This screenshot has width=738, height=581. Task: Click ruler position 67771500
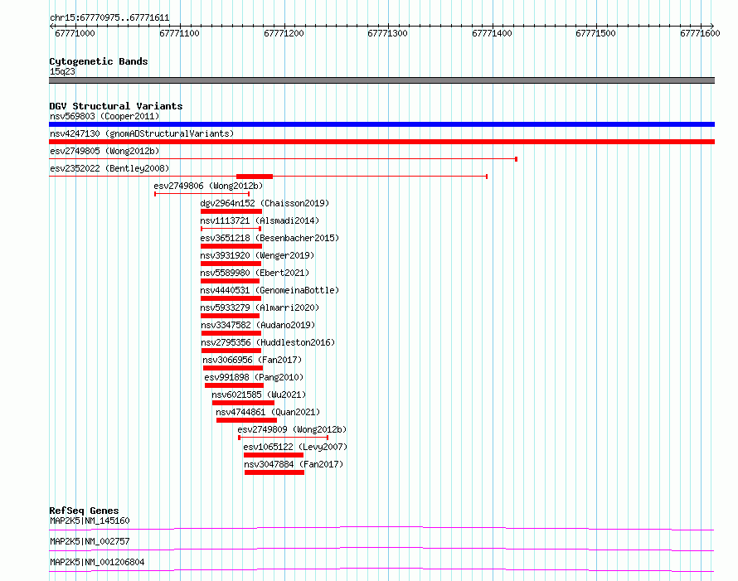coord(595,33)
